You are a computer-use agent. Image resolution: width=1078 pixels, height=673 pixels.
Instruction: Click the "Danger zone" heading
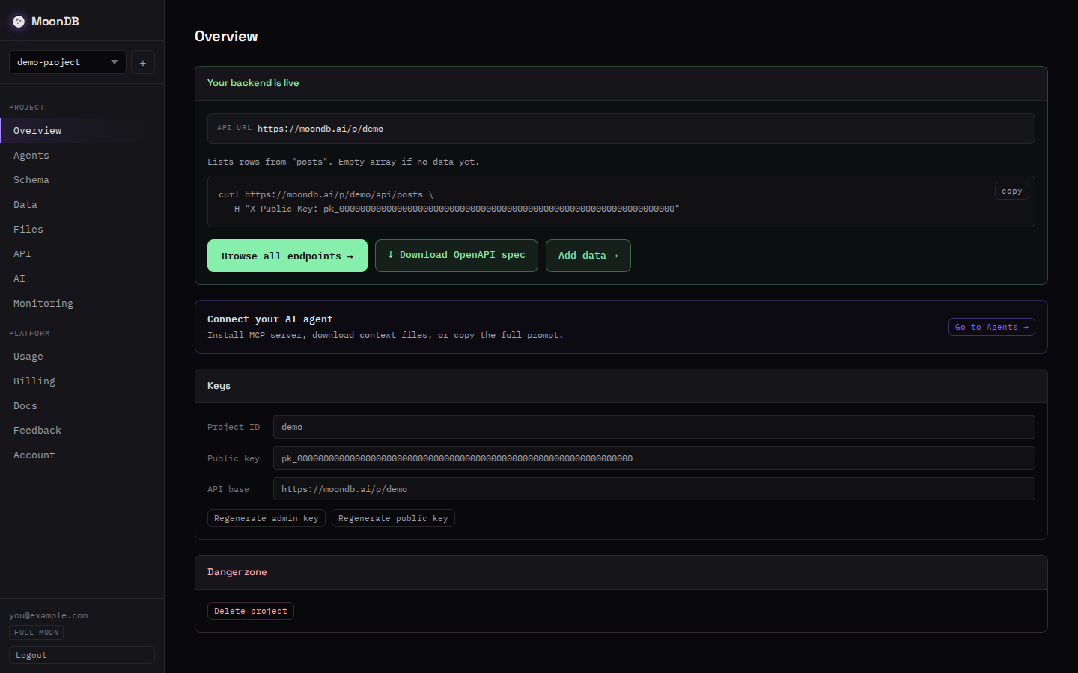pyautogui.click(x=237, y=572)
